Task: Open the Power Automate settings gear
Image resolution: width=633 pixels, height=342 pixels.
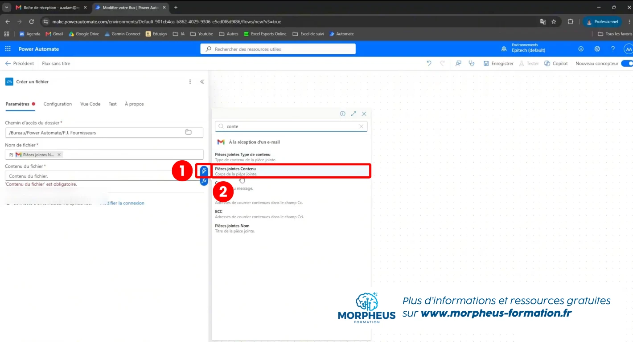Action: click(597, 49)
